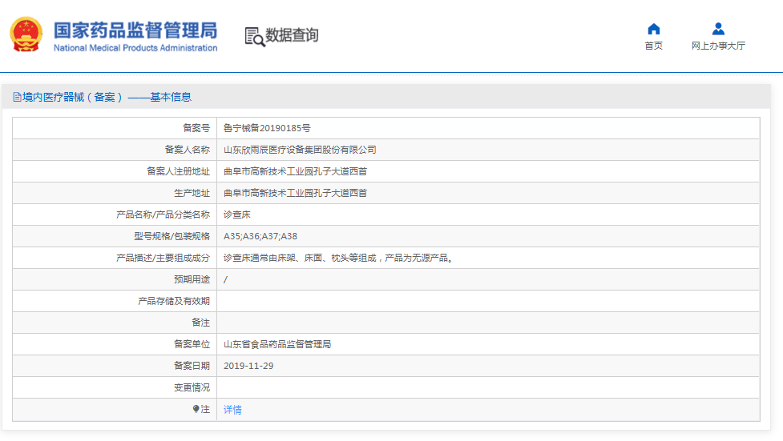The height and width of the screenshot is (441, 783).
Task: Open the 详情 link
Action: [x=232, y=410]
